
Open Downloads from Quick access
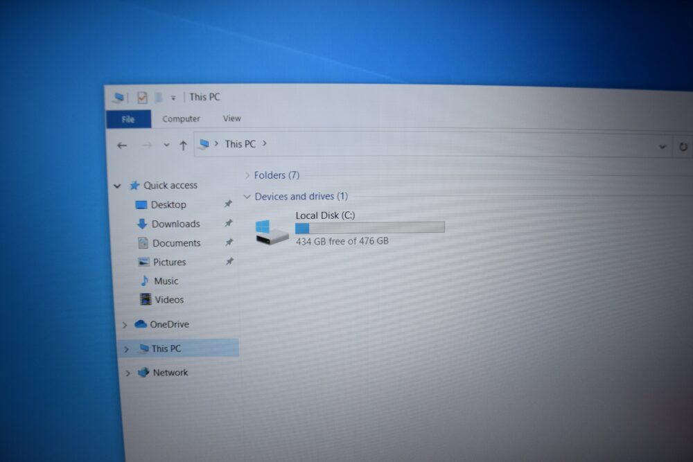175,224
